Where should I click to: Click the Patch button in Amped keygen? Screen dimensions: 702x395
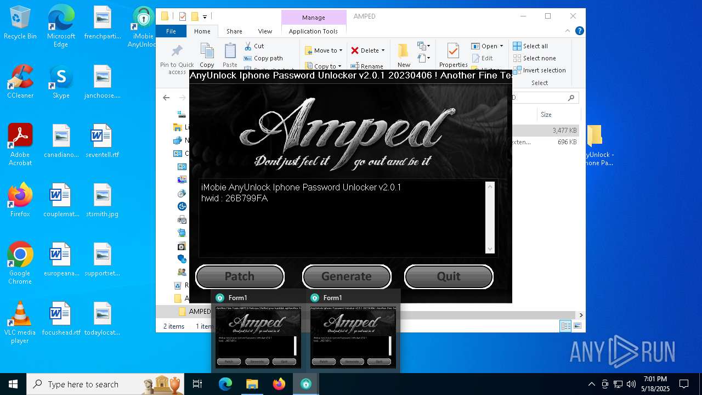(240, 276)
